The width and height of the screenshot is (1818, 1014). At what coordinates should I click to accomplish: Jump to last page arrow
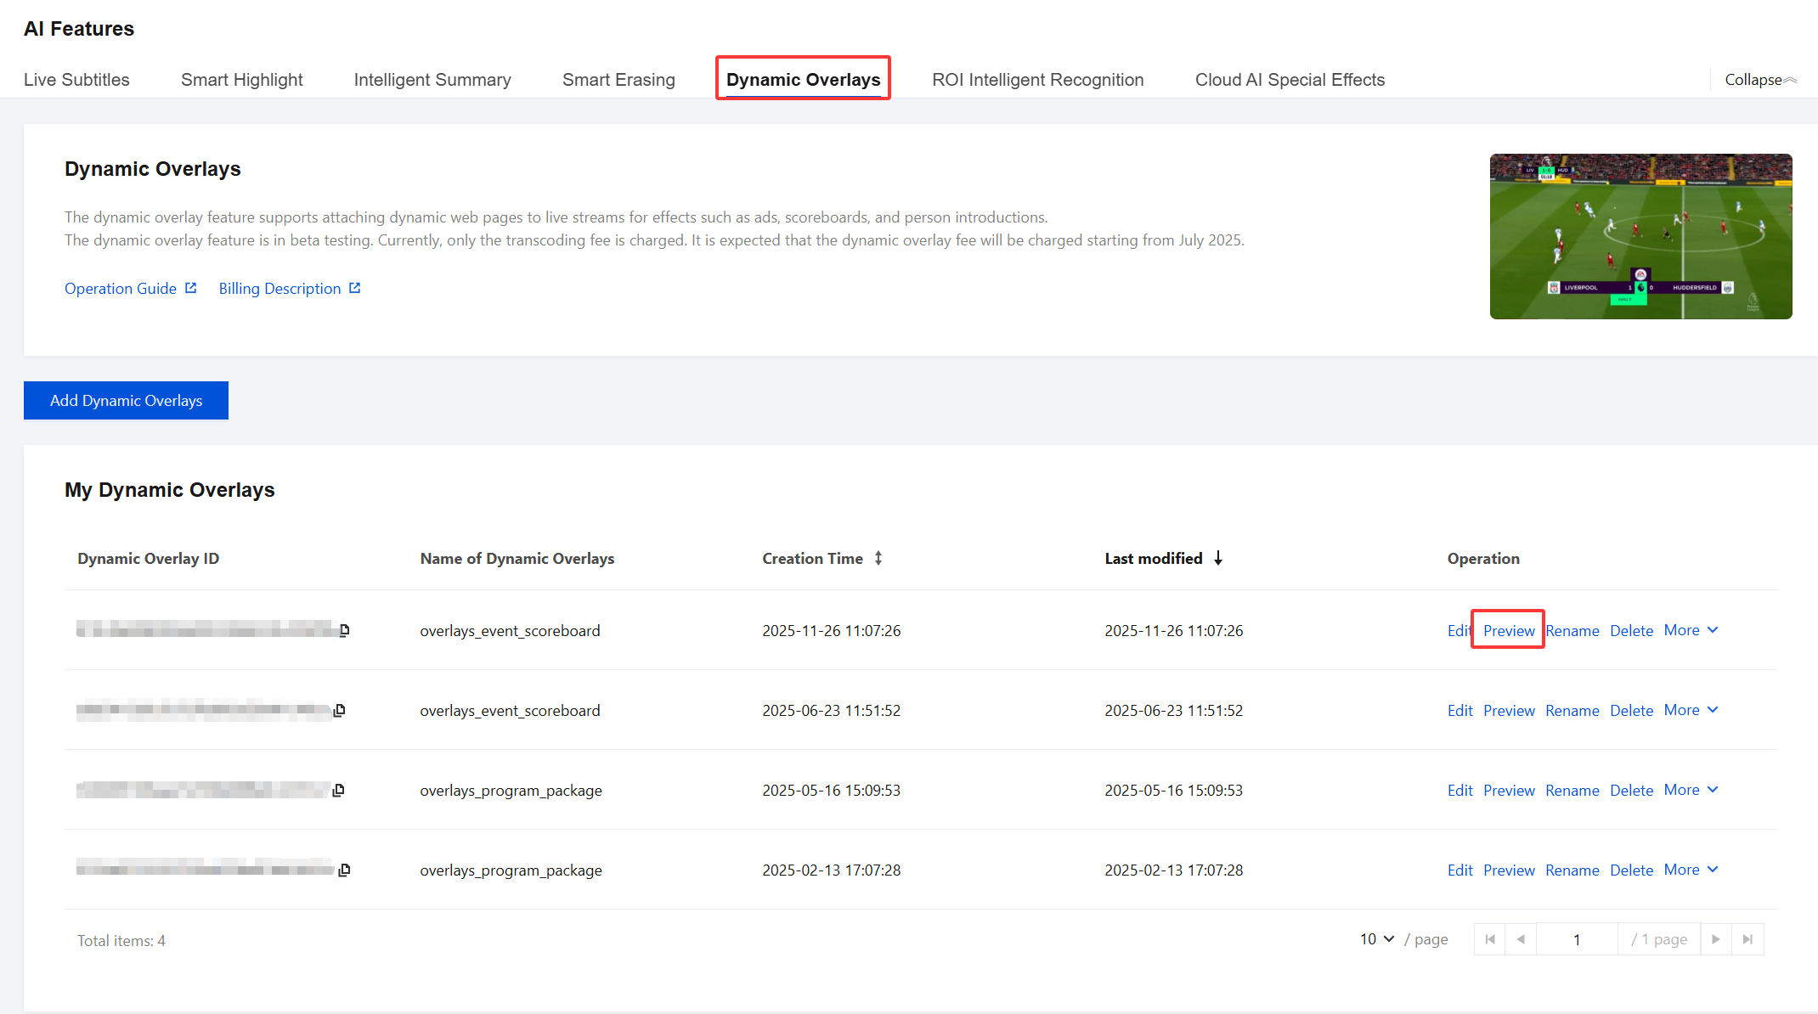tap(1747, 939)
